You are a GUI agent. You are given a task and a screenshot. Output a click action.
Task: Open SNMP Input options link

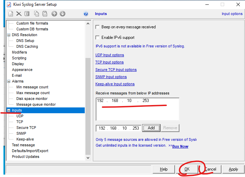[x=111, y=77]
